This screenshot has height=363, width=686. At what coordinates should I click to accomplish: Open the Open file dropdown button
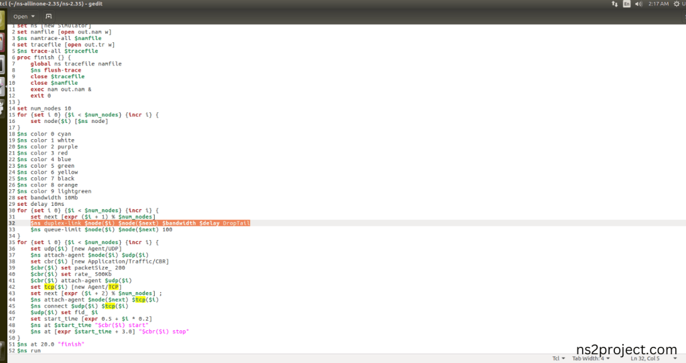[23, 17]
